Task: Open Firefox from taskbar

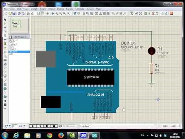Action: click(x=61, y=136)
